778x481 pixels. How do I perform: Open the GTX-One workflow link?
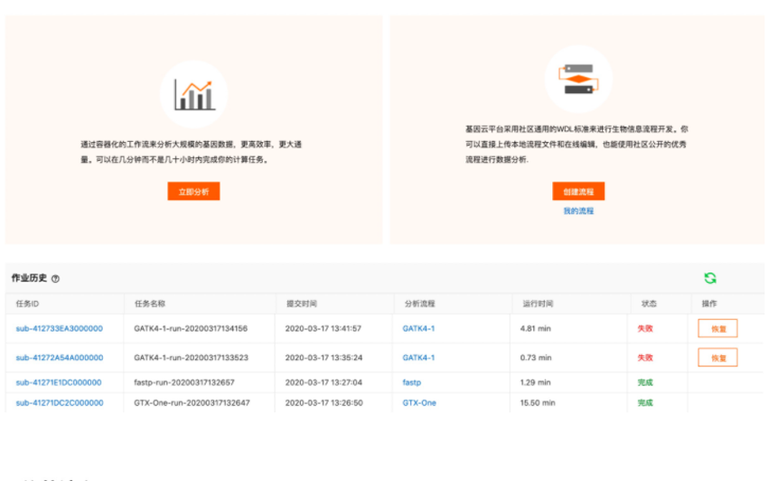[419, 402]
